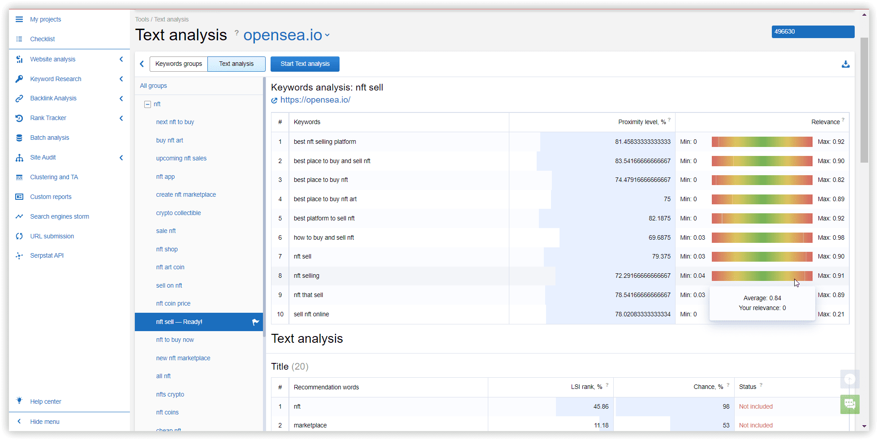
Task: Click the Website analysis icon
Action: click(19, 59)
